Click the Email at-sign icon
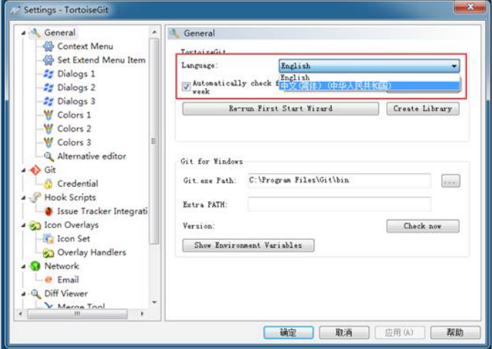Viewport: 492px width, 349px height. pyautogui.click(x=49, y=280)
